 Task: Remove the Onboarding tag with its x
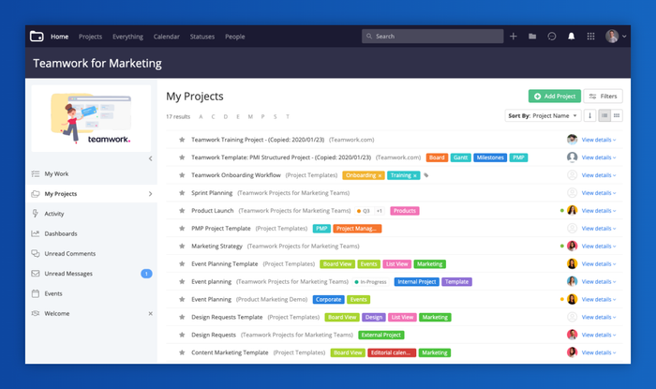pyautogui.click(x=380, y=175)
